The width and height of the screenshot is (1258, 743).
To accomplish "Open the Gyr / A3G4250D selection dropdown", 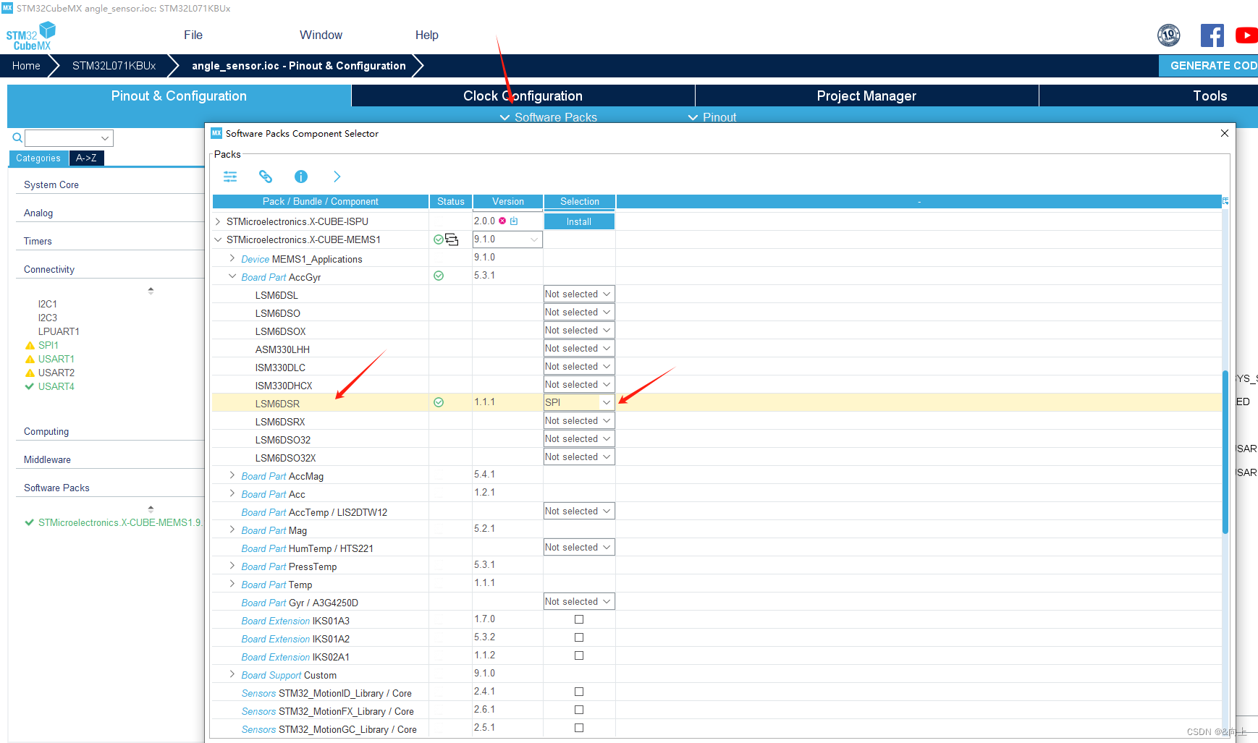I will [579, 601].
